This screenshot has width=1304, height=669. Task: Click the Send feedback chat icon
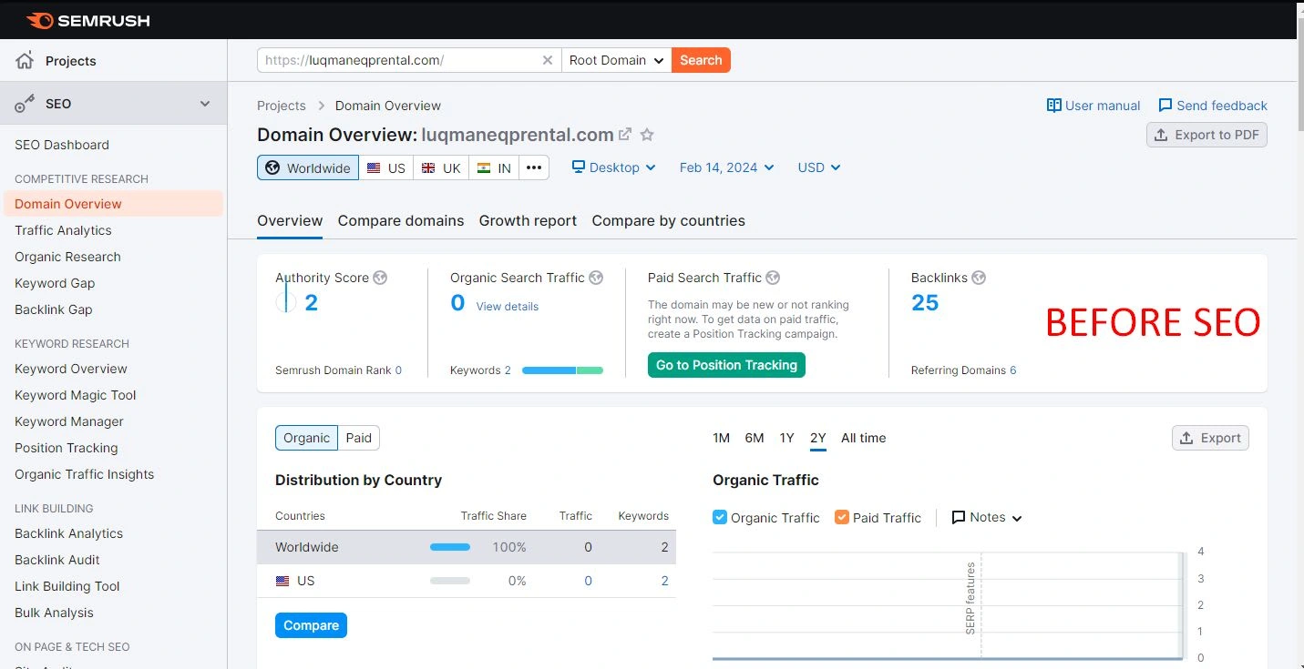(x=1165, y=106)
